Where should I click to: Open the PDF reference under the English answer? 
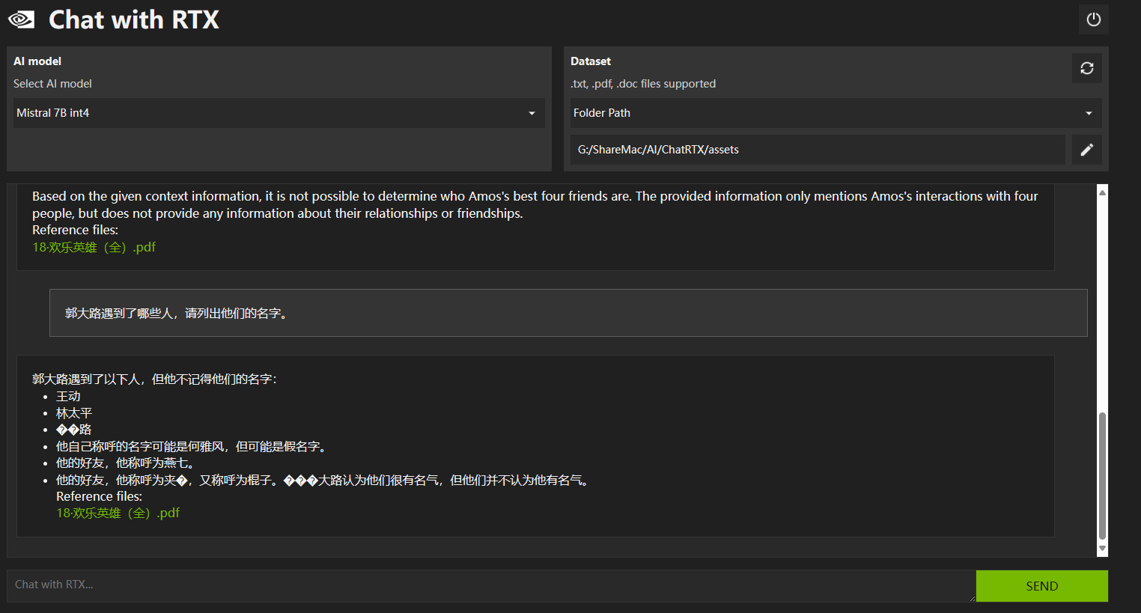click(x=94, y=247)
